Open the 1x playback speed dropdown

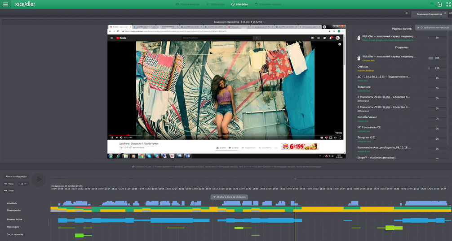click(x=23, y=184)
